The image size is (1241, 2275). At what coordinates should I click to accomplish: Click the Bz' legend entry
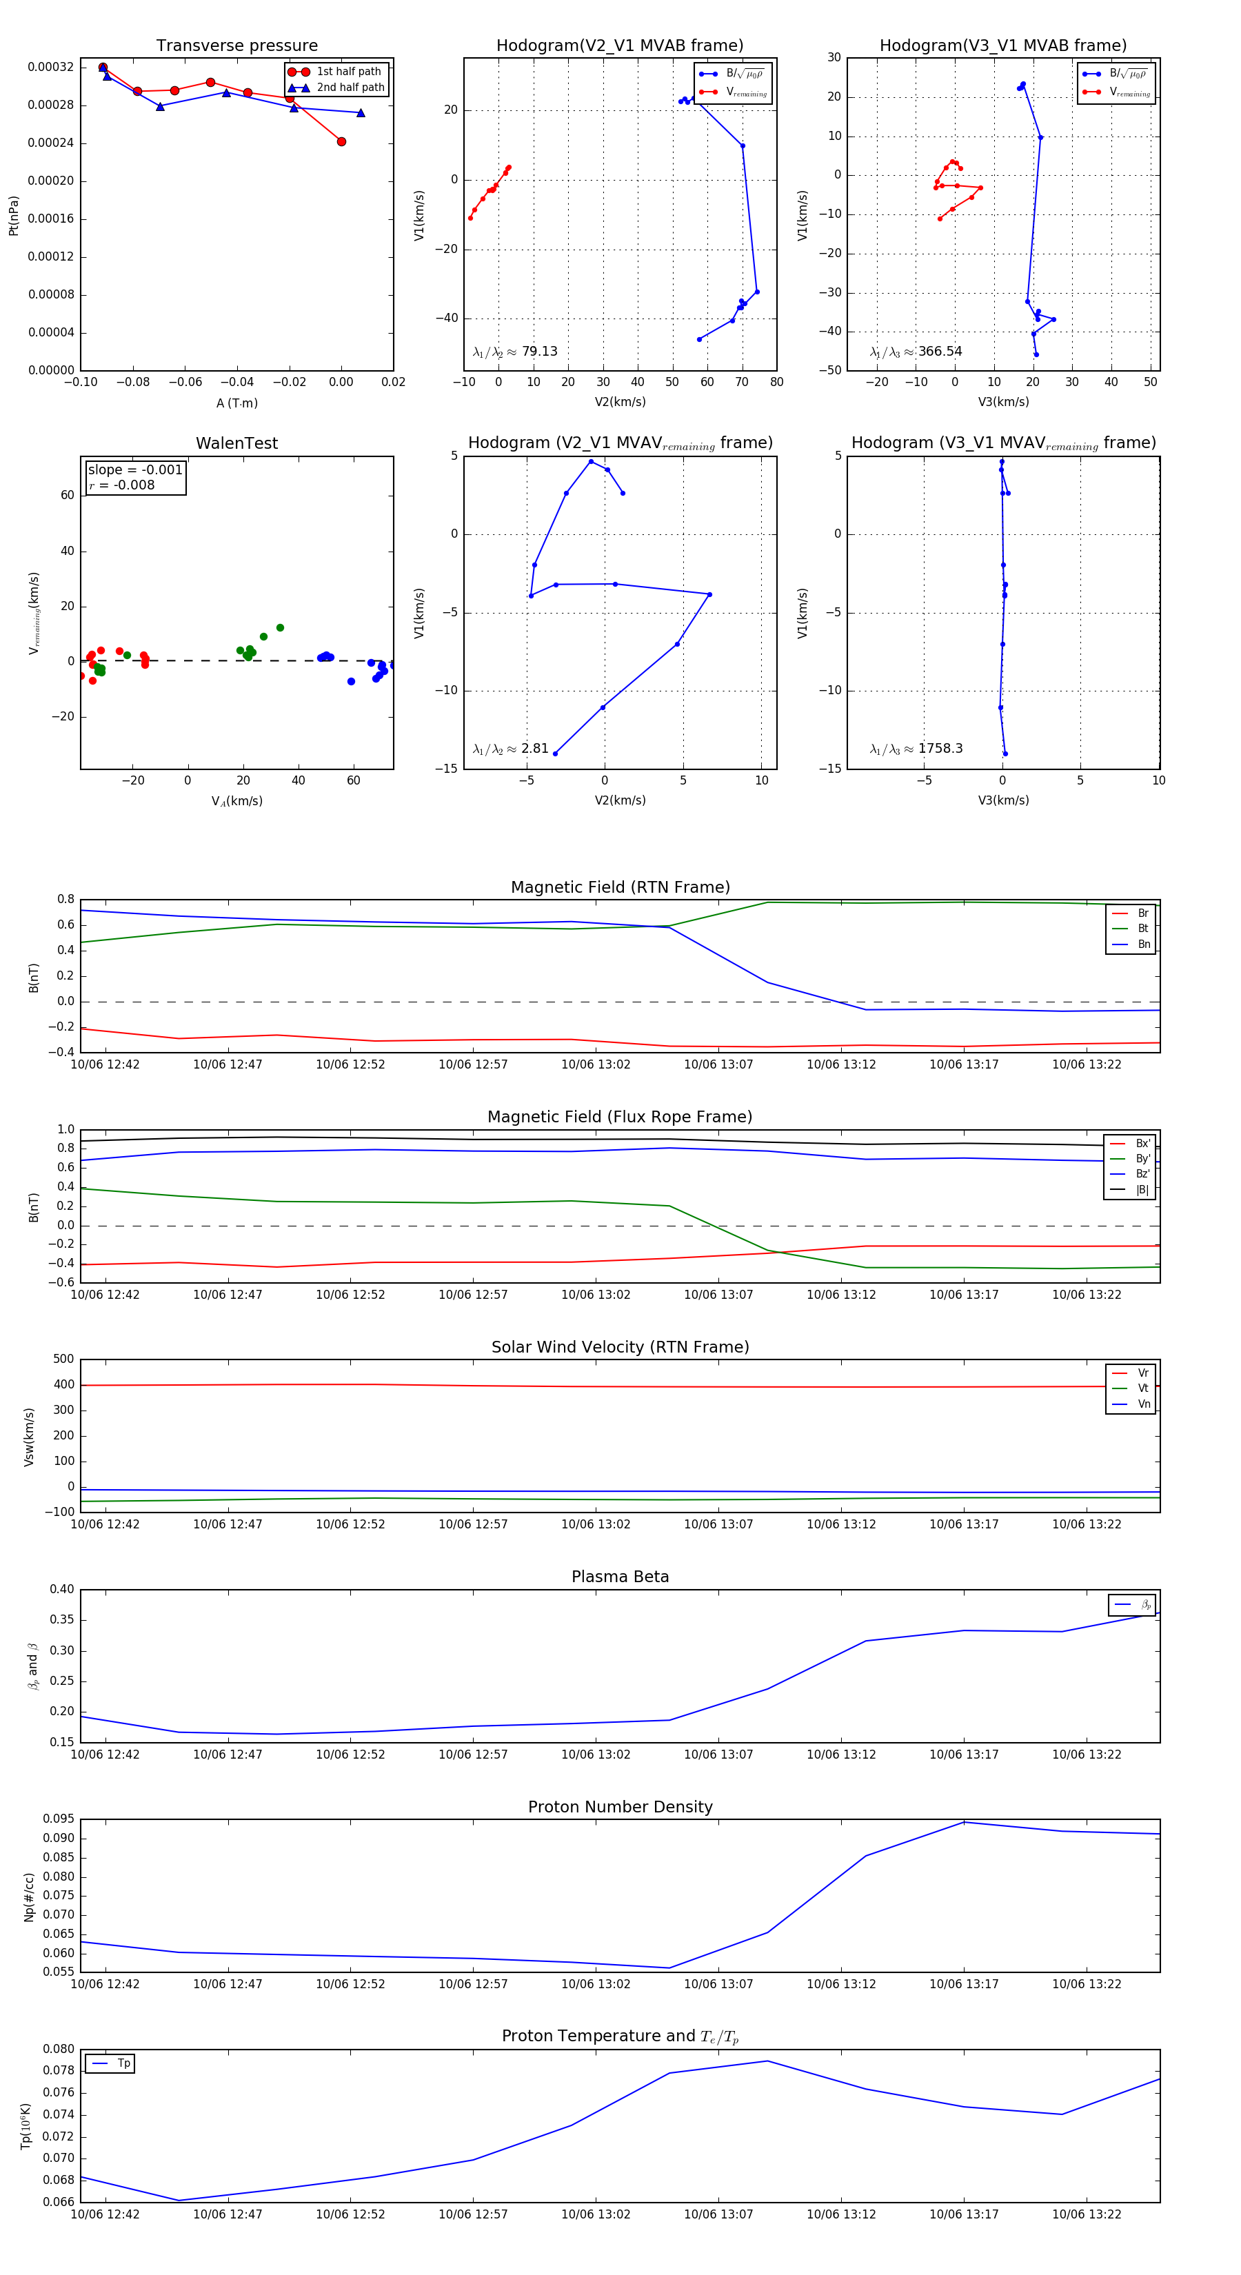coord(1131,1174)
